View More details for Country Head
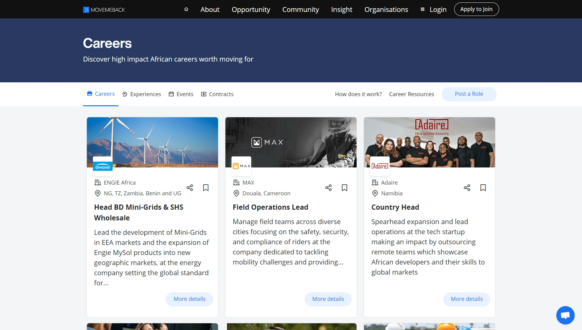Screen dimensions: 582x330 click(466, 299)
